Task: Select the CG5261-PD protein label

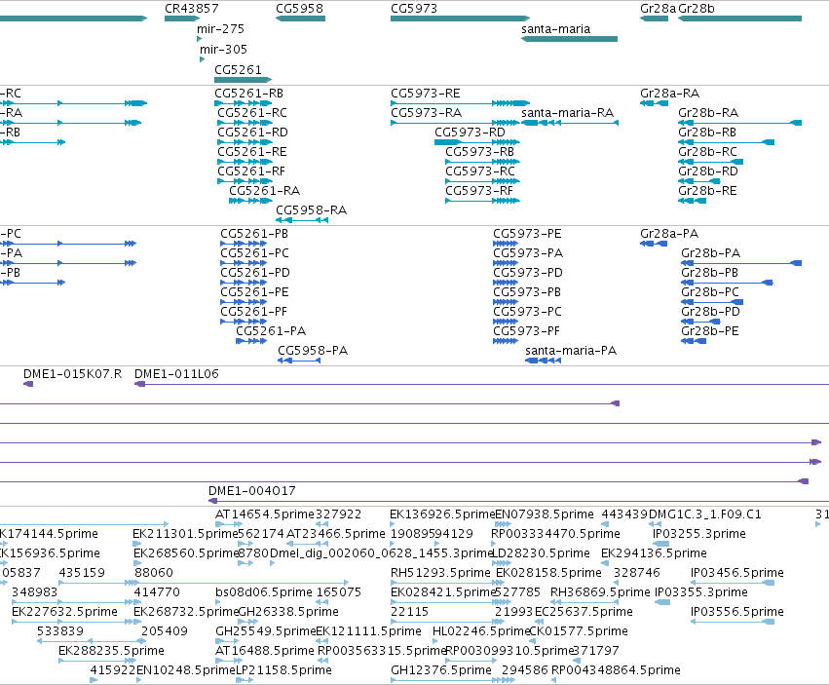Action: 255,273
